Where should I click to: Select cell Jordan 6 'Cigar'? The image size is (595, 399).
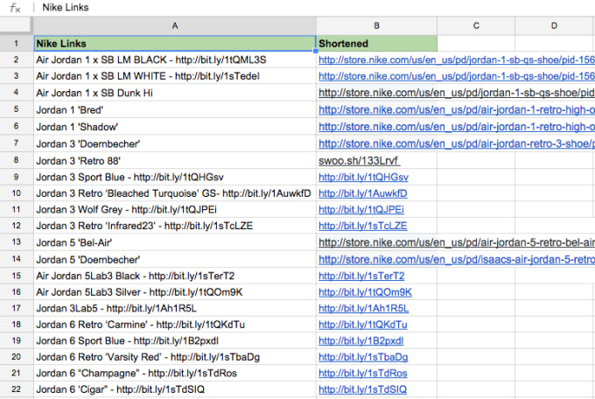[174, 389]
